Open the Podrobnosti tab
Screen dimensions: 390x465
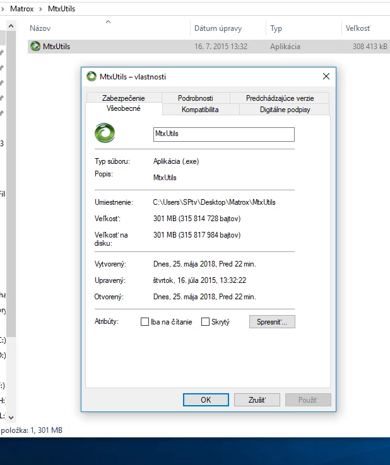click(196, 98)
